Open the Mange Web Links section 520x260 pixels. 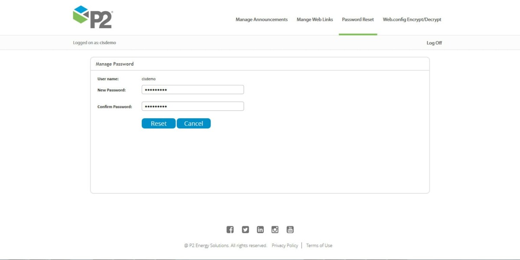pos(315,19)
